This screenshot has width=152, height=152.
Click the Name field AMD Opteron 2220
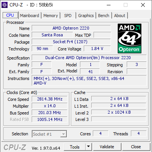tap(71, 28)
